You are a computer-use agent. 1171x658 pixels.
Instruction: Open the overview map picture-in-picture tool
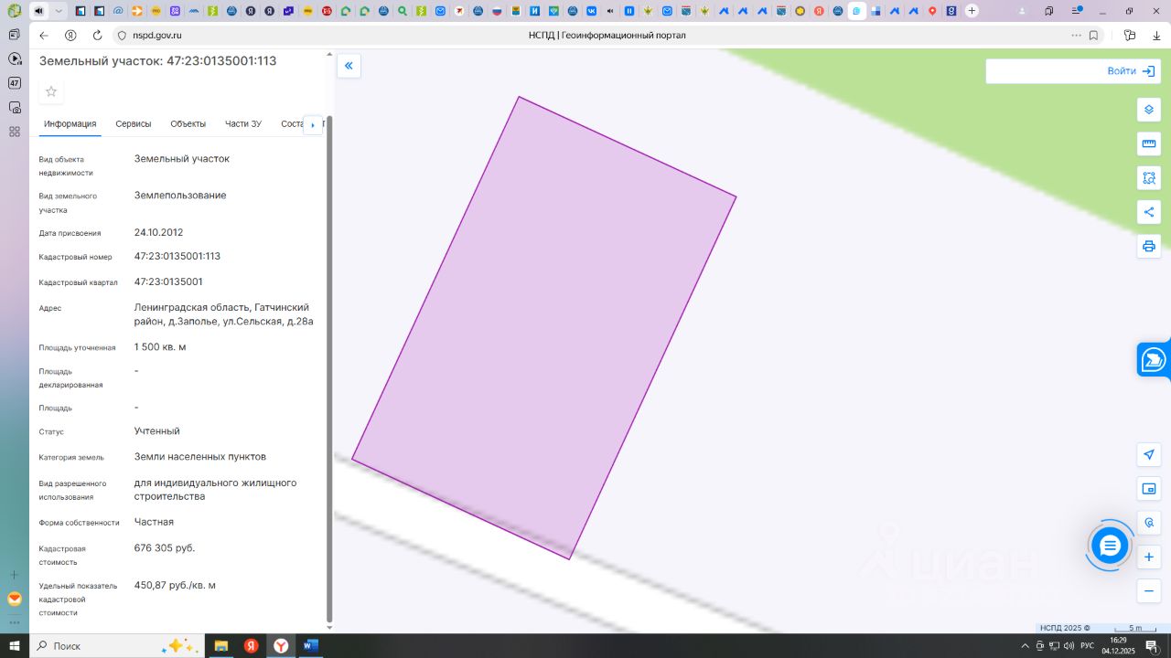coord(1149,489)
